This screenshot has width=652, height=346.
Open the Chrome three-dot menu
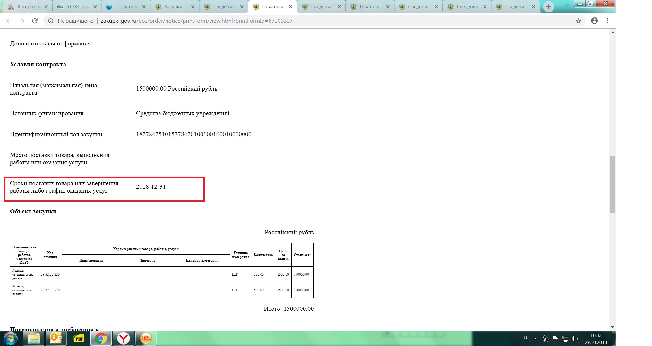(607, 21)
